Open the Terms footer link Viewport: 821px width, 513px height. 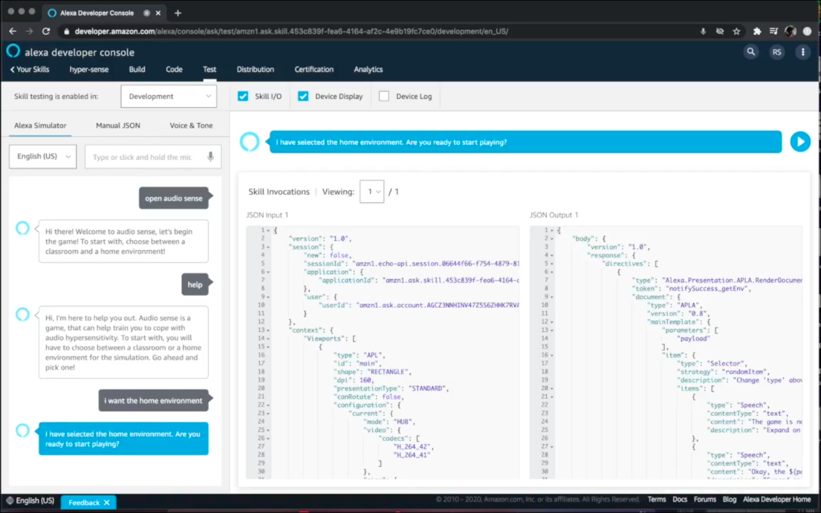657,499
